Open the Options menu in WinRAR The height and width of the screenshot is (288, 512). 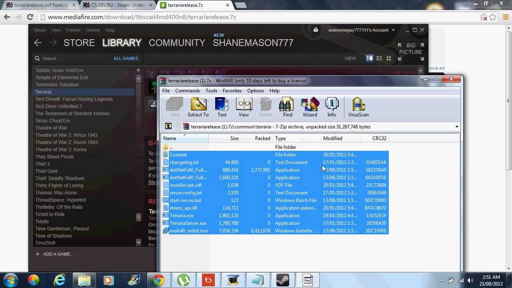pos(256,91)
